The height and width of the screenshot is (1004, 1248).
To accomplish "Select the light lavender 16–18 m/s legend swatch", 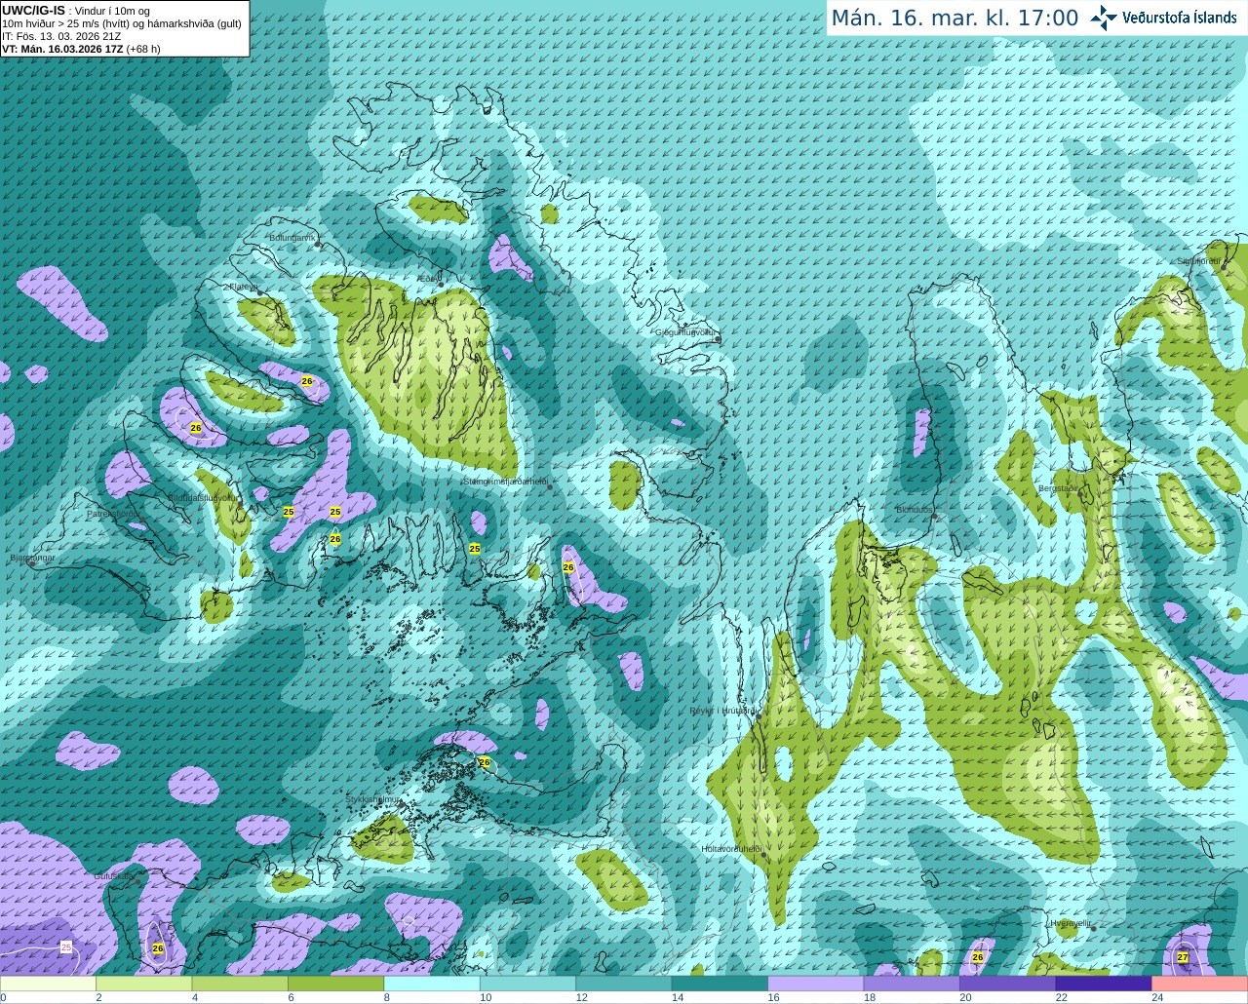I will (816, 984).
